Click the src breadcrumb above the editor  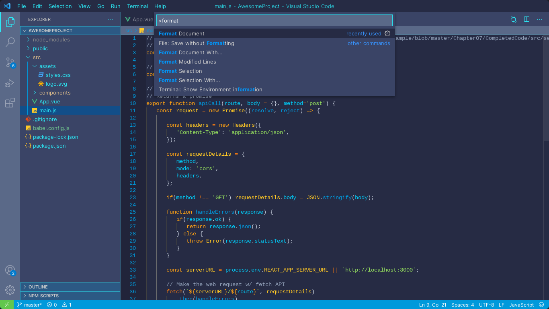(128, 31)
